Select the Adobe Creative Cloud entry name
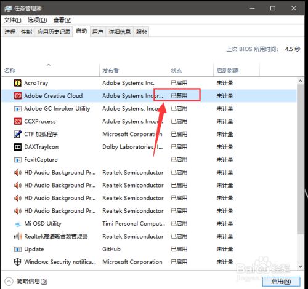308x289 pixels. [54, 96]
